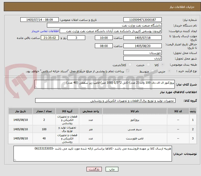Click the row number 3 cell
Image resolution: width=201 pixels, height=176 pixels.
pyautogui.click(x=193, y=138)
